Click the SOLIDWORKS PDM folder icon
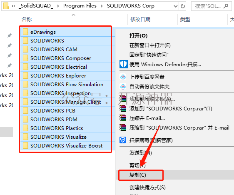The image size is (234, 195). (25, 119)
